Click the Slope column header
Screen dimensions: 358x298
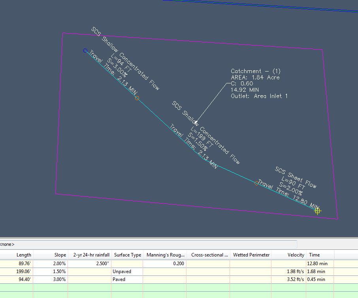point(51,255)
